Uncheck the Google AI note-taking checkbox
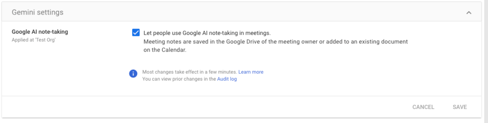Viewport: 488px width, 123px height. point(136,32)
